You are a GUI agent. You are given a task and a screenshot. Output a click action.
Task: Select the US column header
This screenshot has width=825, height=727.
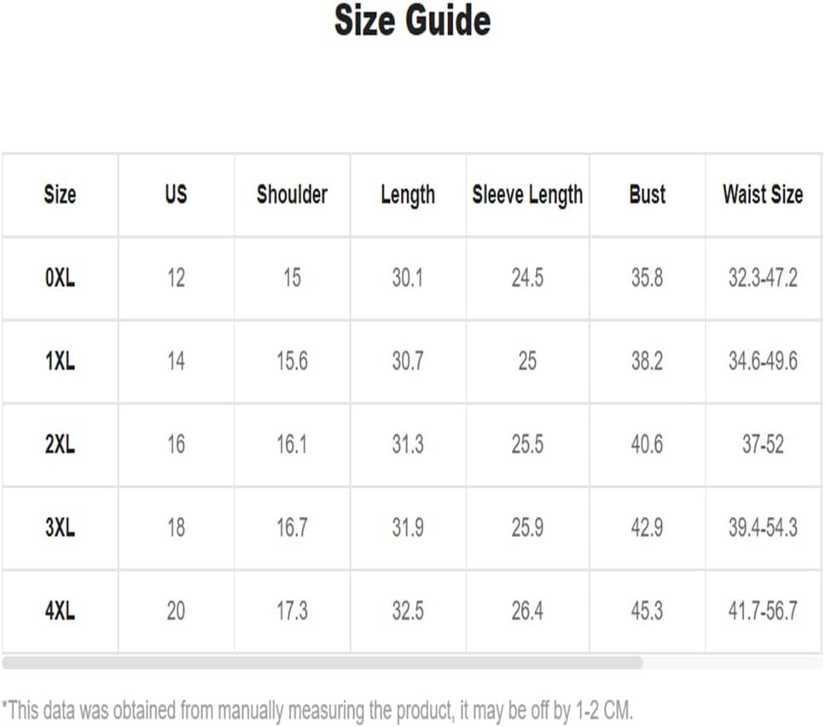pyautogui.click(x=176, y=194)
